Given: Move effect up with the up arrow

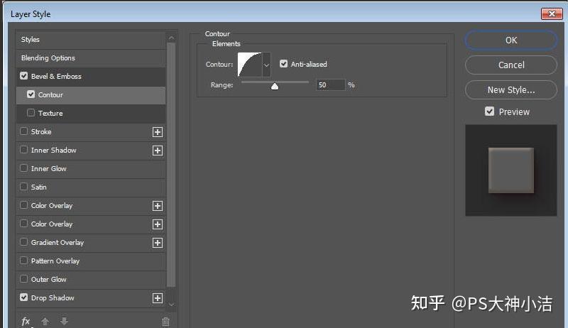Looking at the screenshot, I should [45, 321].
